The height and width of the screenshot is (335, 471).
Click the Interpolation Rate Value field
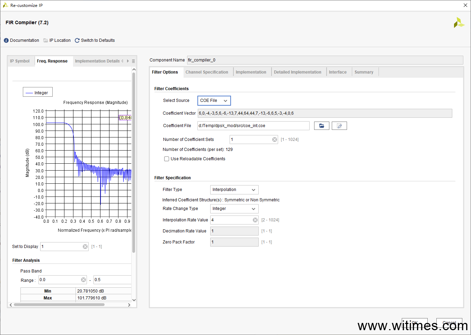tap(234, 220)
